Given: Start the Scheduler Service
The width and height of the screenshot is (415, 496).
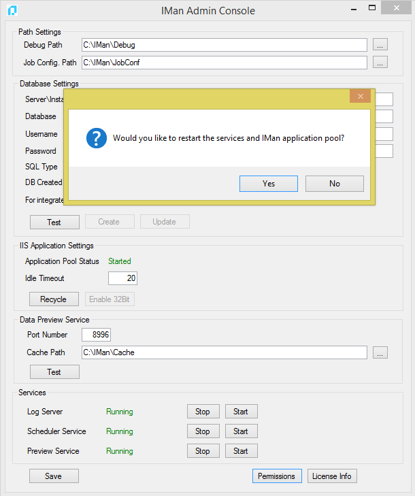Looking at the screenshot, I should (241, 431).
